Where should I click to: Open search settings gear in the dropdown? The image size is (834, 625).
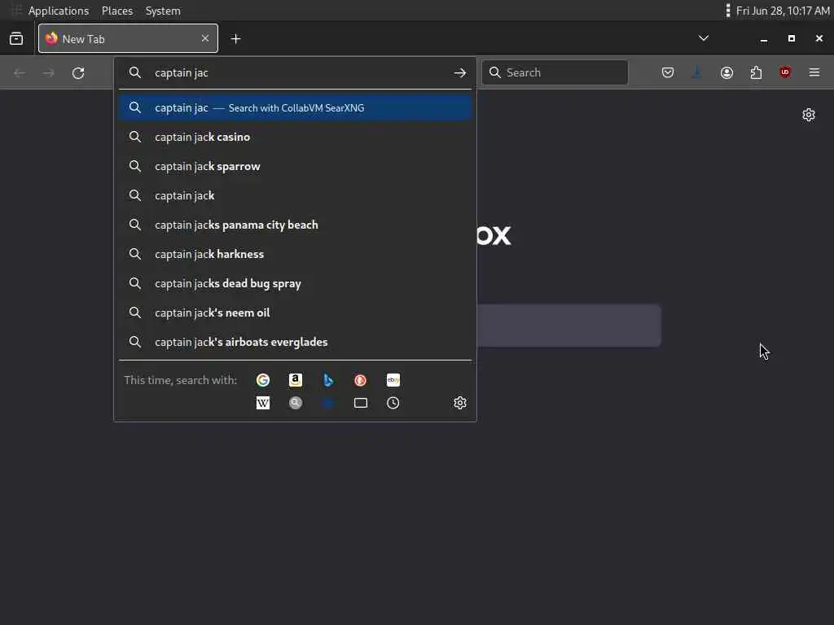pyautogui.click(x=460, y=403)
